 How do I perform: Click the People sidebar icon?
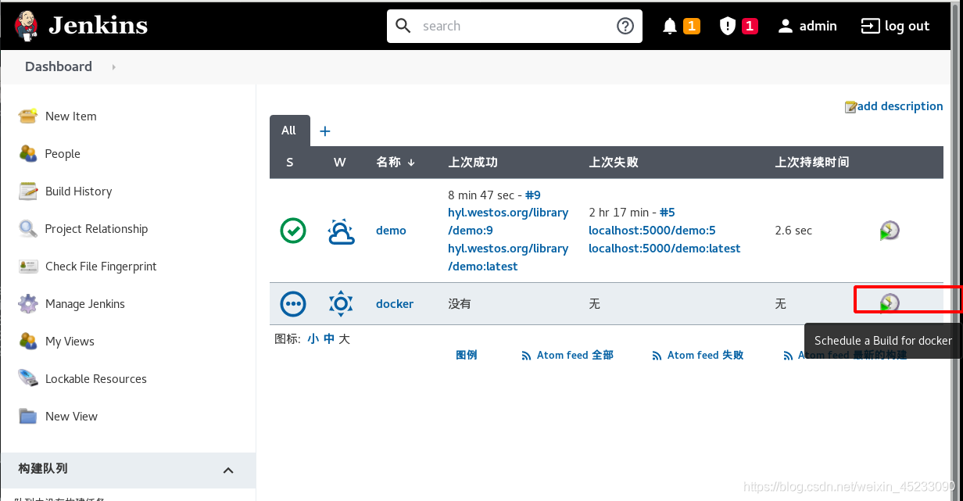28,153
